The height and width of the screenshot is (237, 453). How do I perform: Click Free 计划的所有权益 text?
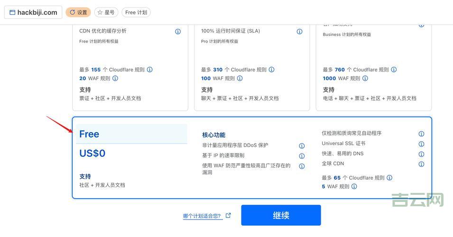[99, 41]
